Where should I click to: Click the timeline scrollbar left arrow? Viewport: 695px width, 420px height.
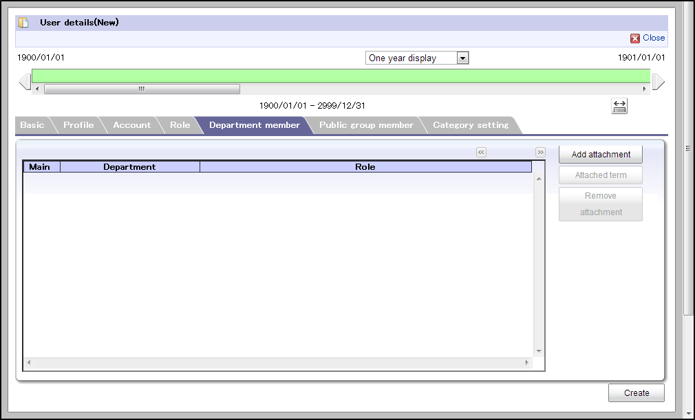point(37,89)
